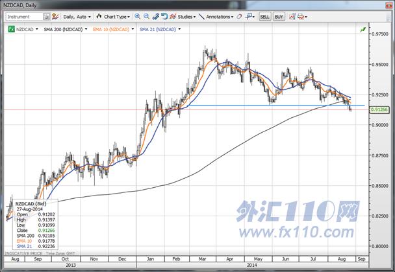Click the zoom out magnifier icon

click(146, 17)
